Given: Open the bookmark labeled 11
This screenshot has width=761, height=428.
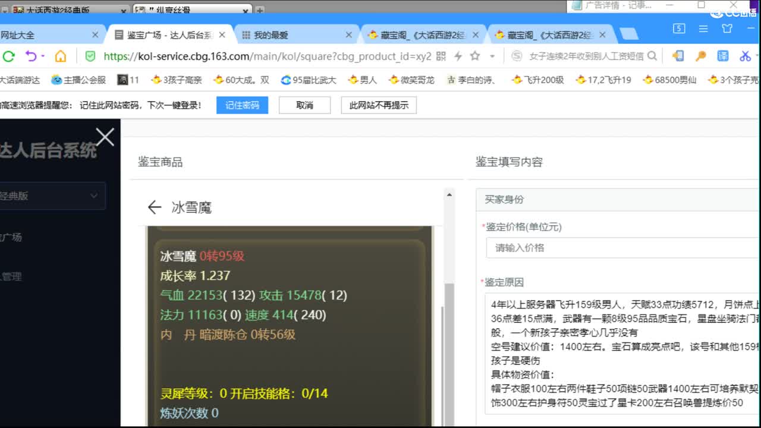Looking at the screenshot, I should [x=128, y=80].
